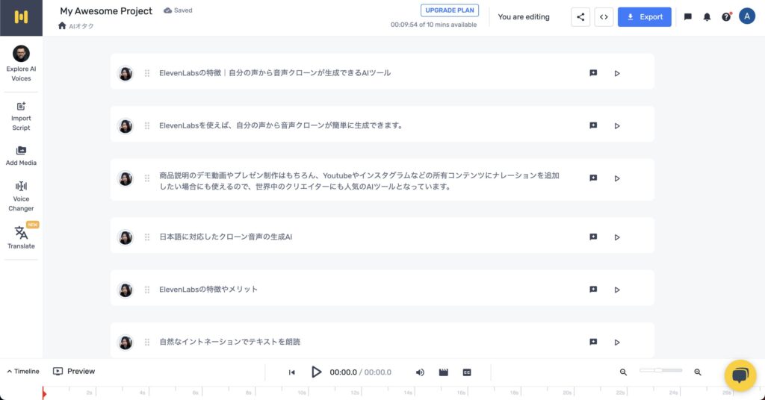Open Add Media panel
The width and height of the screenshot is (765, 400).
click(21, 156)
